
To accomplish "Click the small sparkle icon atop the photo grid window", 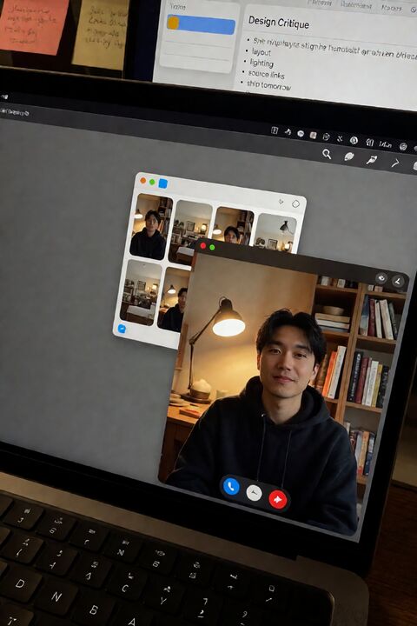I will pos(281,202).
